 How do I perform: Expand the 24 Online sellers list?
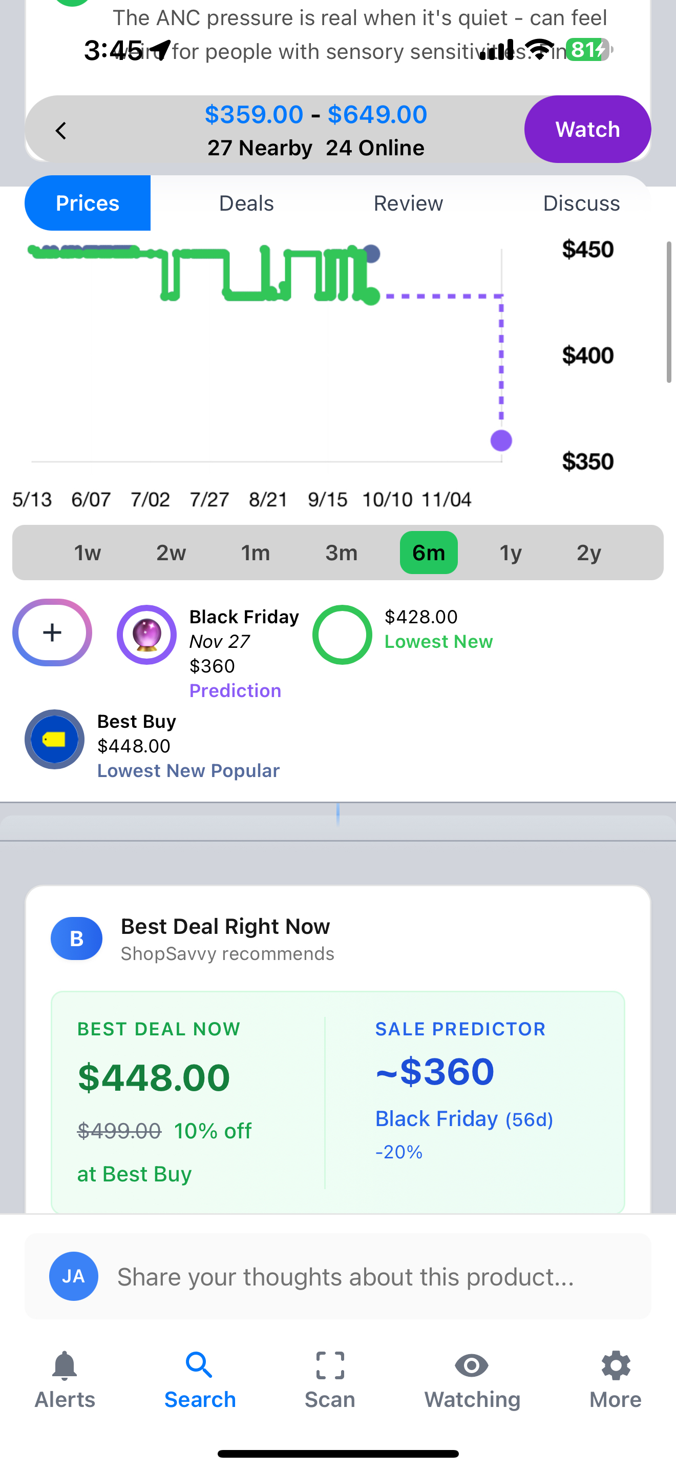375,148
